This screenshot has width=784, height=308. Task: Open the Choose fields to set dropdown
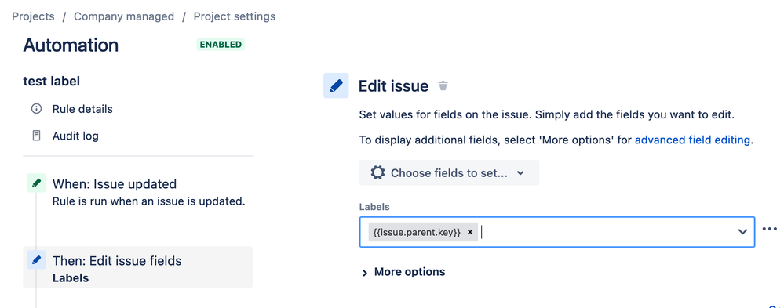click(x=449, y=172)
